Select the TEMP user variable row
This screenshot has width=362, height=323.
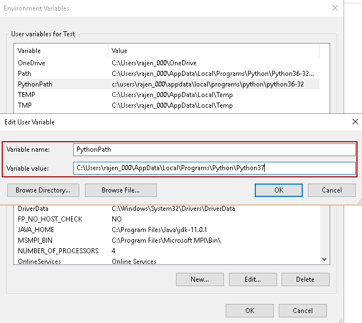click(26, 95)
